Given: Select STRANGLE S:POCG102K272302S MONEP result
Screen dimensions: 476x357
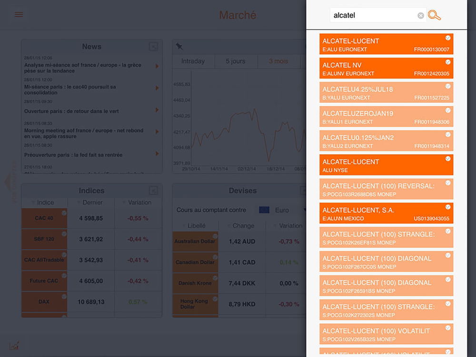Looking at the screenshot, I should click(386, 310).
